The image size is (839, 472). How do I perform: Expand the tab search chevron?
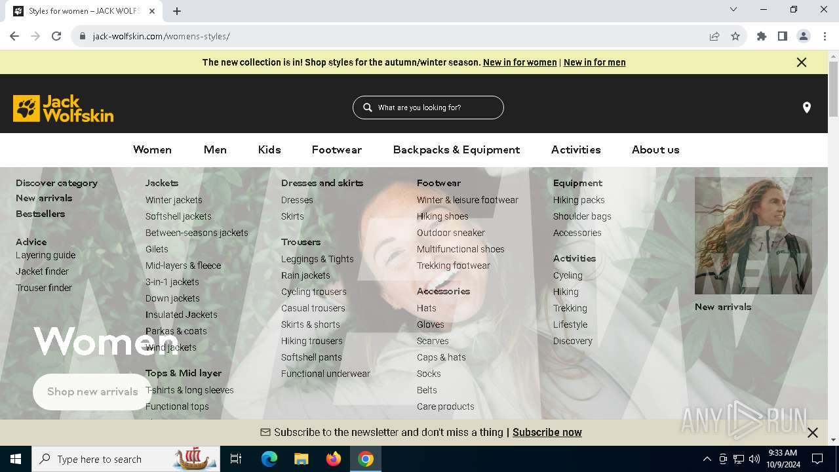click(733, 9)
